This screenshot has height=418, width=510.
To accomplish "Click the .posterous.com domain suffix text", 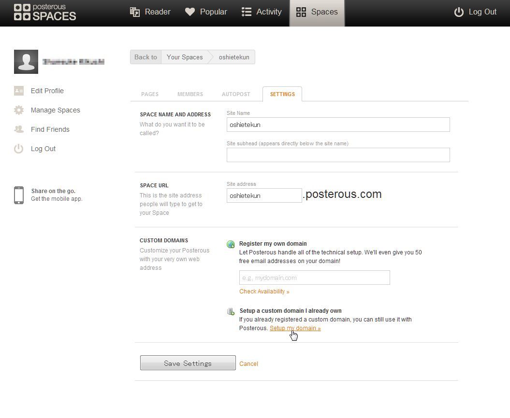I will 342,194.
